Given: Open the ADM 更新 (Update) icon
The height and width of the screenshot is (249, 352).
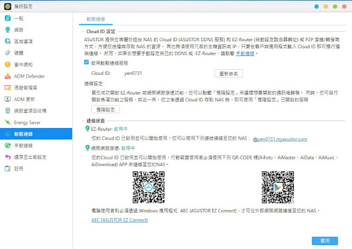Looking at the screenshot, I should pos(8,99).
